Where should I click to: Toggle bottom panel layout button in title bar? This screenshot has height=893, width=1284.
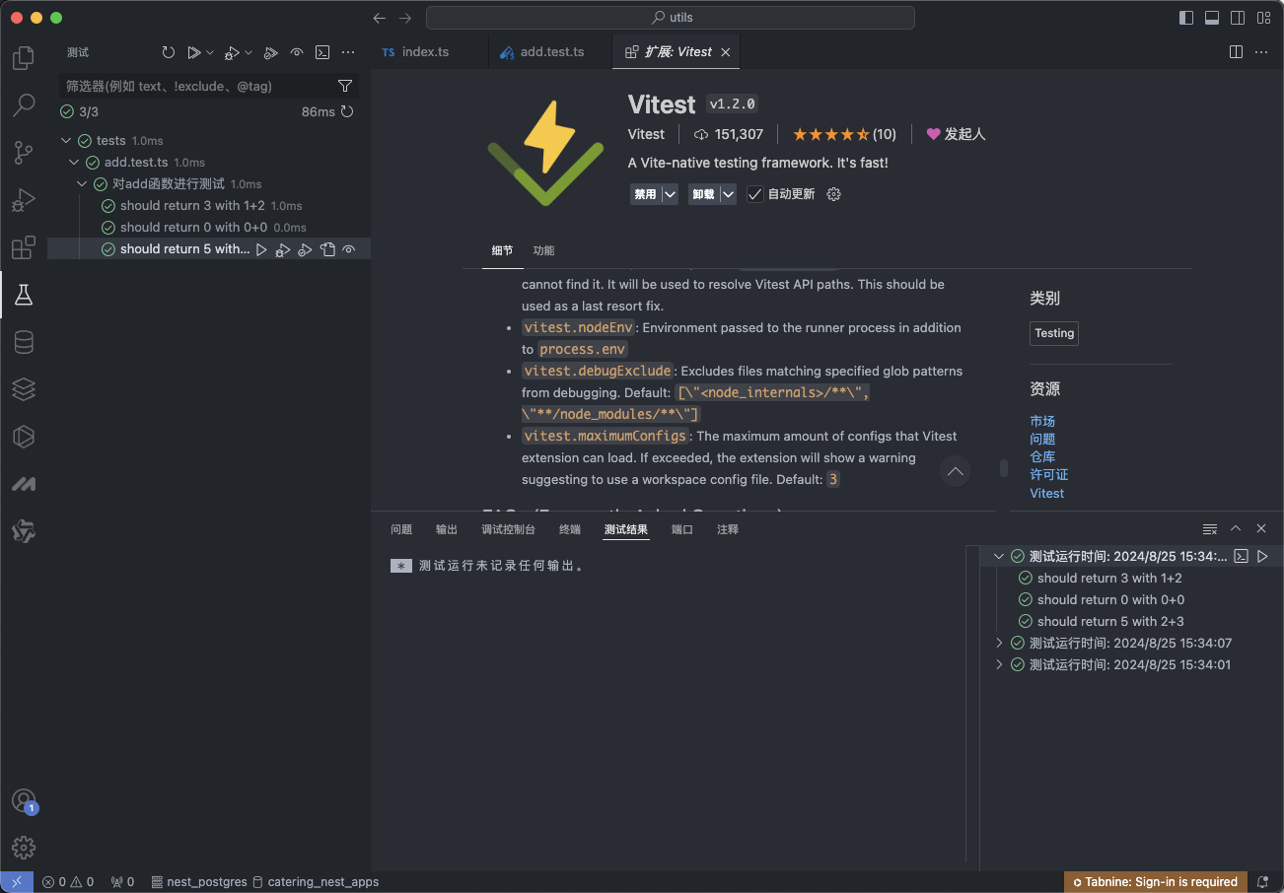pyautogui.click(x=1212, y=18)
